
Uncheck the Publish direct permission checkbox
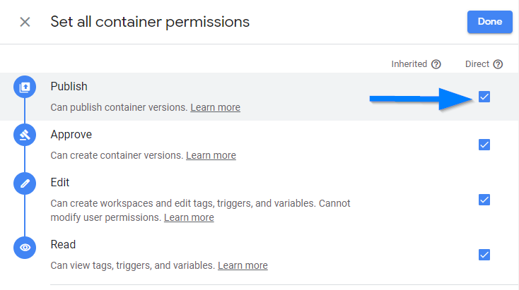[x=484, y=97]
